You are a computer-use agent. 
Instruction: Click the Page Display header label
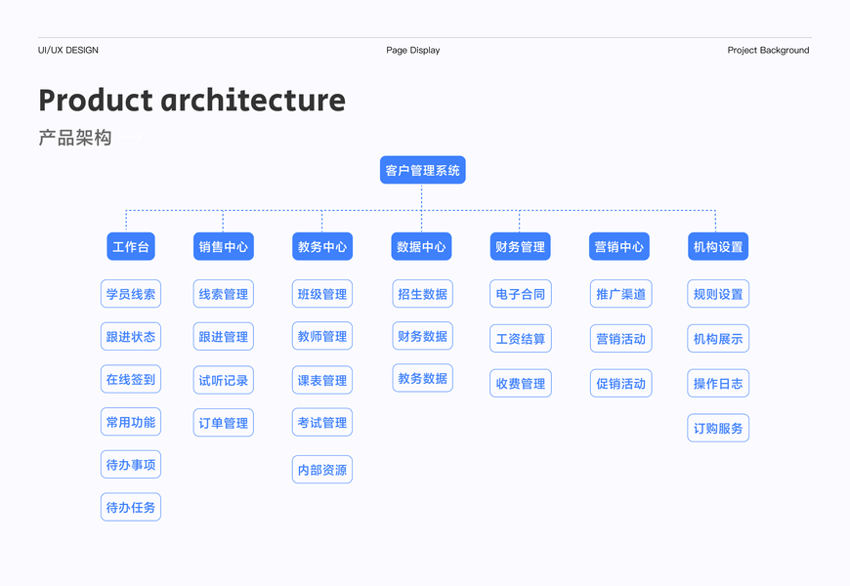tap(412, 51)
